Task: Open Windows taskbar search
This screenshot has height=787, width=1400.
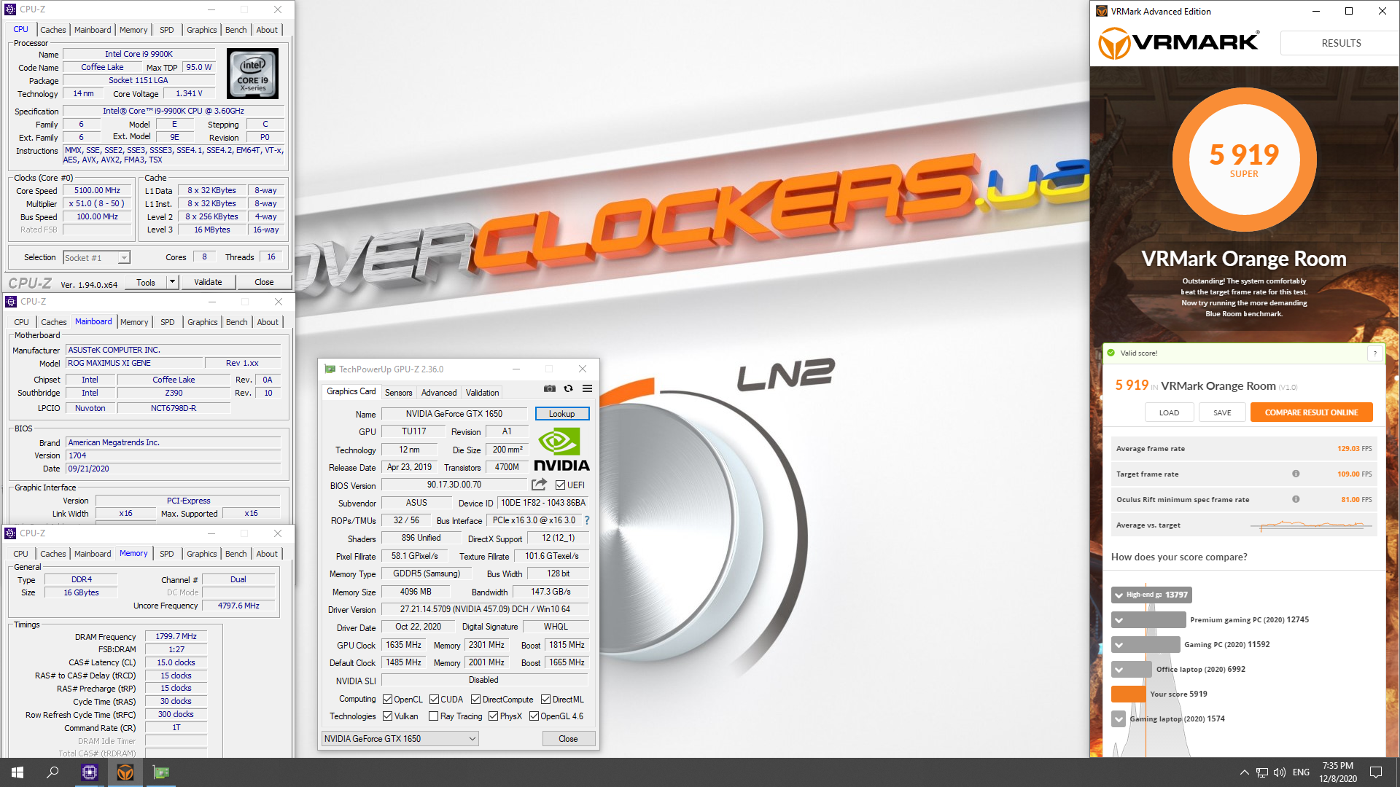Action: coord(52,772)
